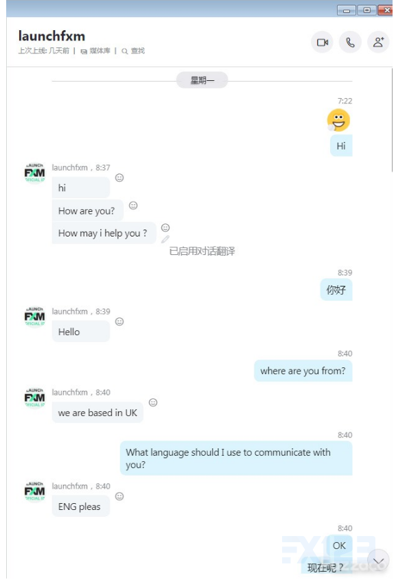Jump to latest messages with down chevron
Viewport: 396px width, 584px height.
click(x=378, y=561)
